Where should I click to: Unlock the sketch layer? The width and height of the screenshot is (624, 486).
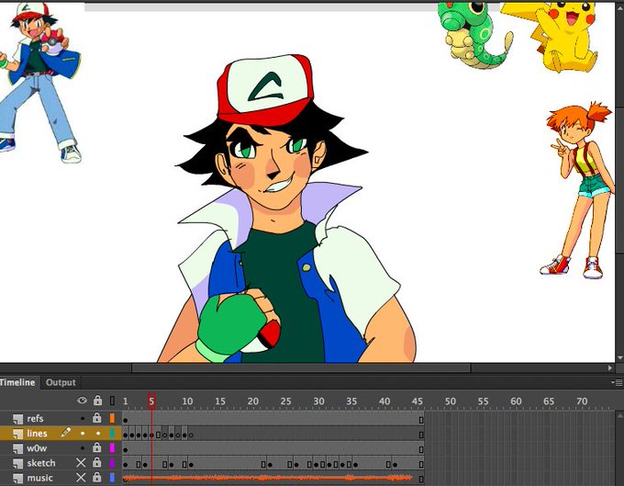point(96,462)
